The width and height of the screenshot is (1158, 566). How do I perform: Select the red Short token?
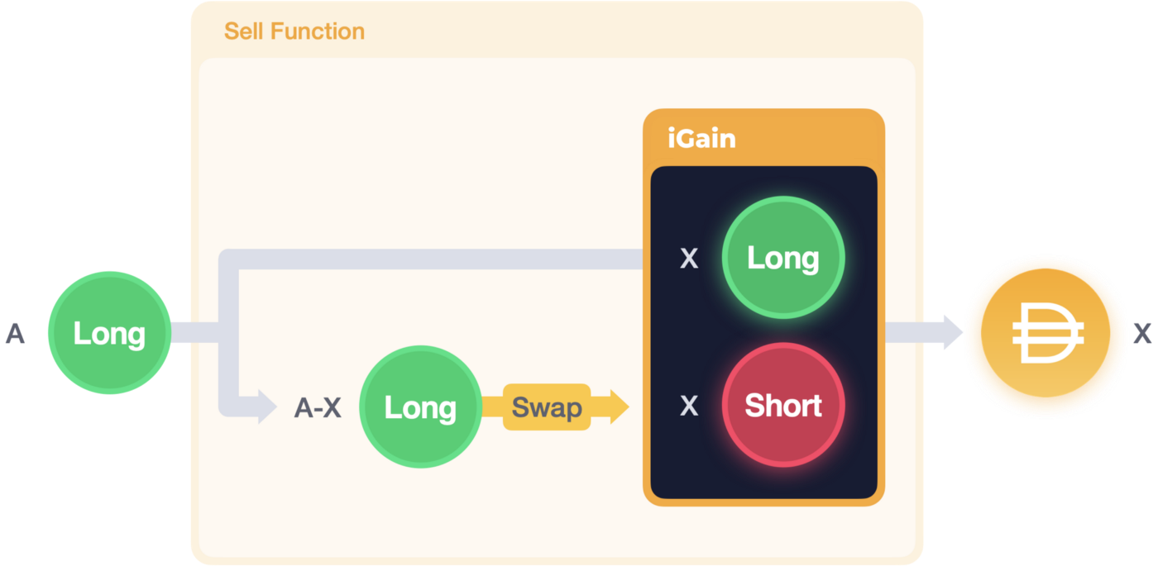[x=783, y=405]
